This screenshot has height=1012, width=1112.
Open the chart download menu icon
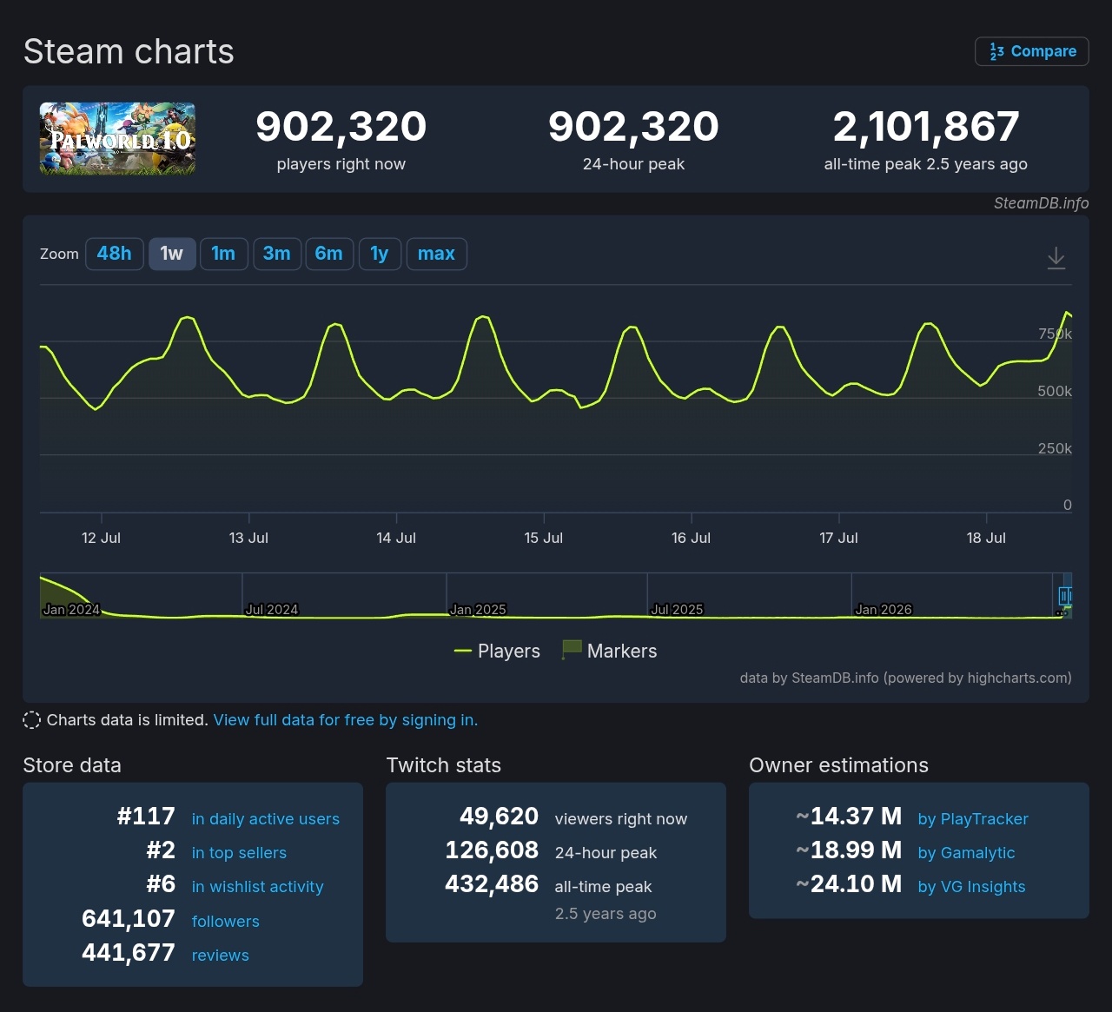(x=1056, y=257)
